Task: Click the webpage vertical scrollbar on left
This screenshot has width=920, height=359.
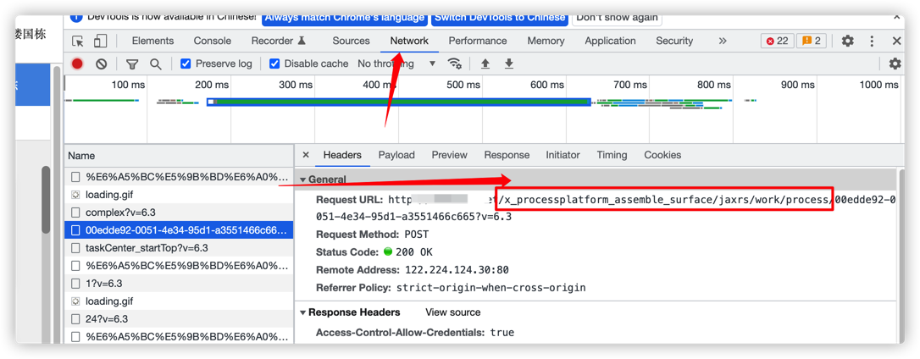Action: click(45, 200)
